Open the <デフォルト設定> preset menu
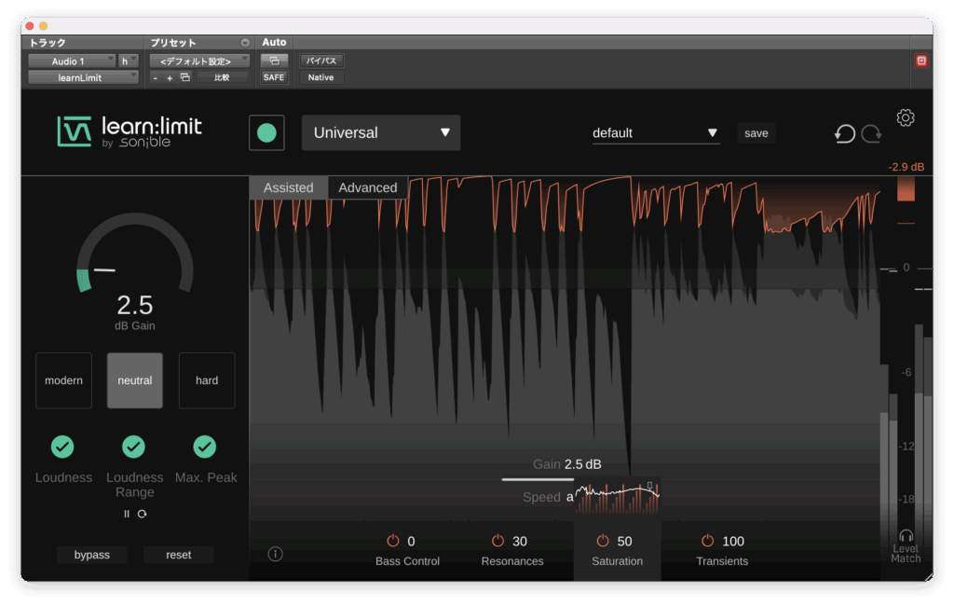Viewport: 954px width, 606px height. tap(199, 61)
